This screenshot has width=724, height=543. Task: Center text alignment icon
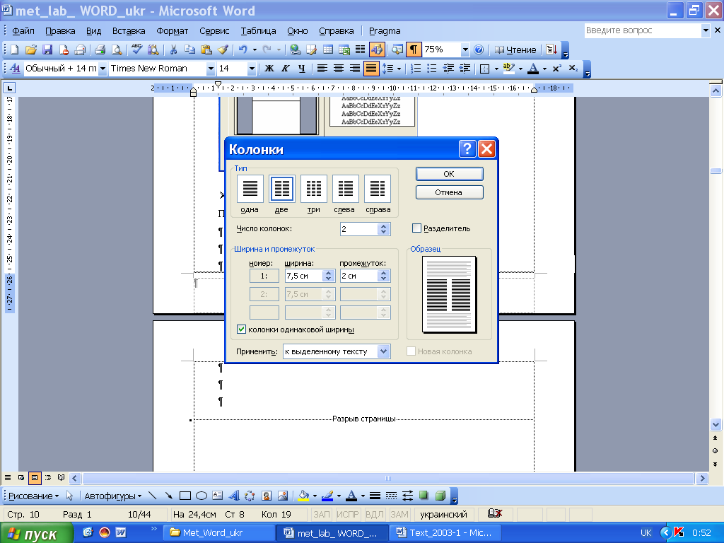coord(339,69)
